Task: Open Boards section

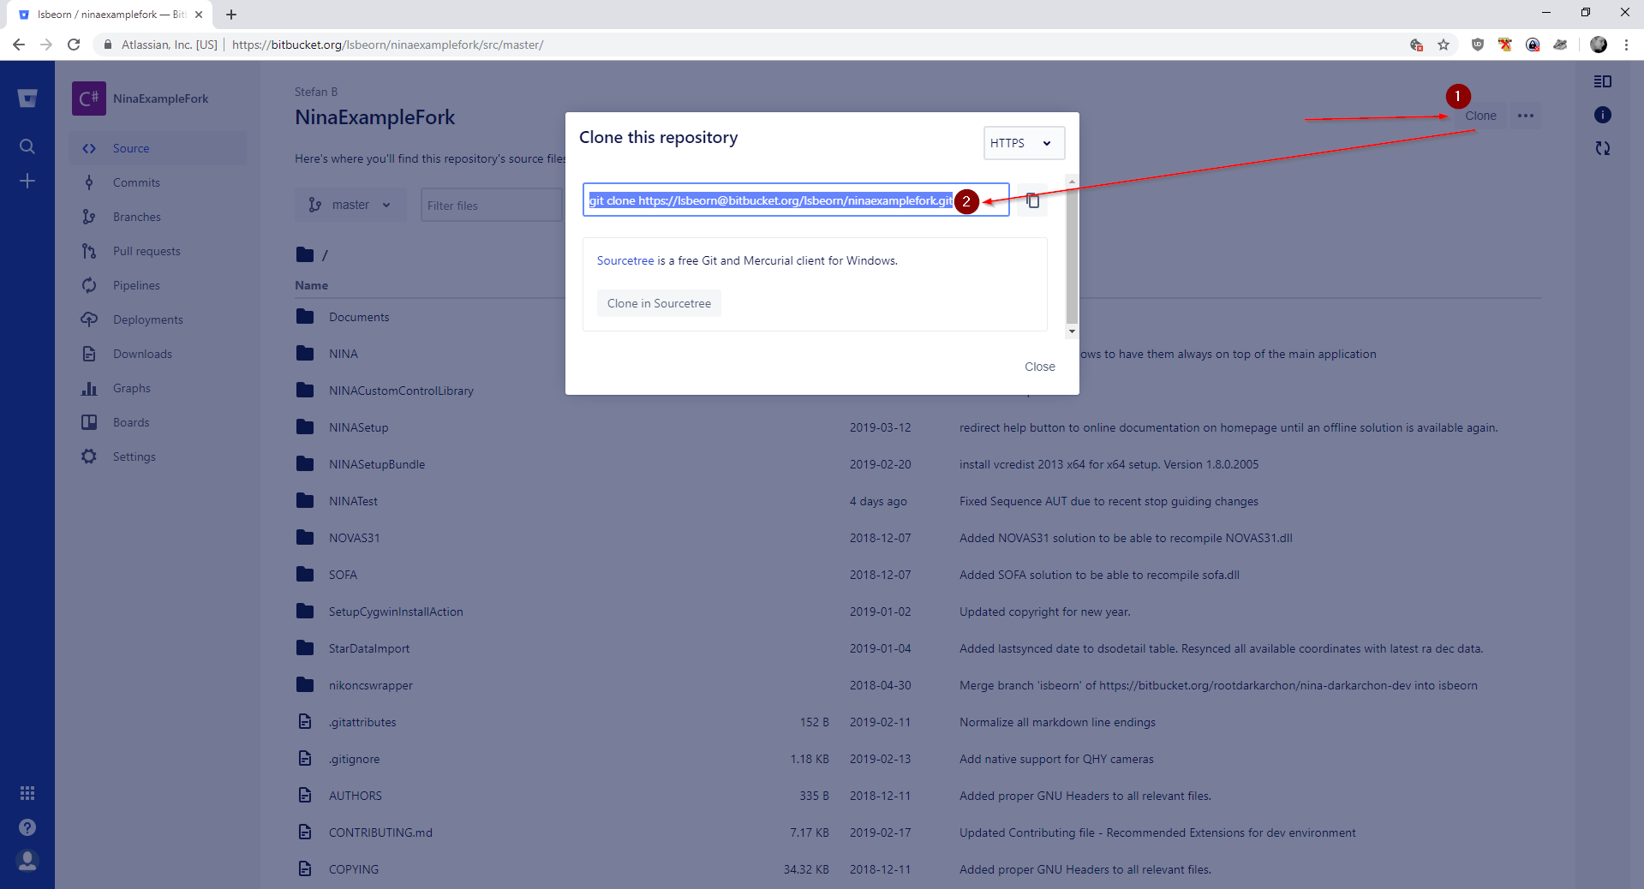Action: (x=158, y=422)
